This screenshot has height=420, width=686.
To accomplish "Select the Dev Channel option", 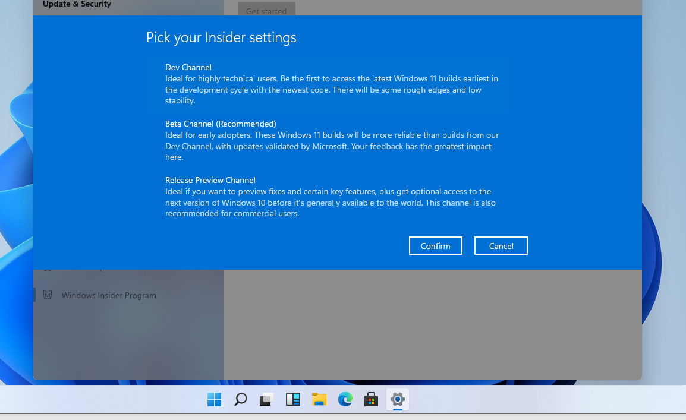I will [329, 84].
